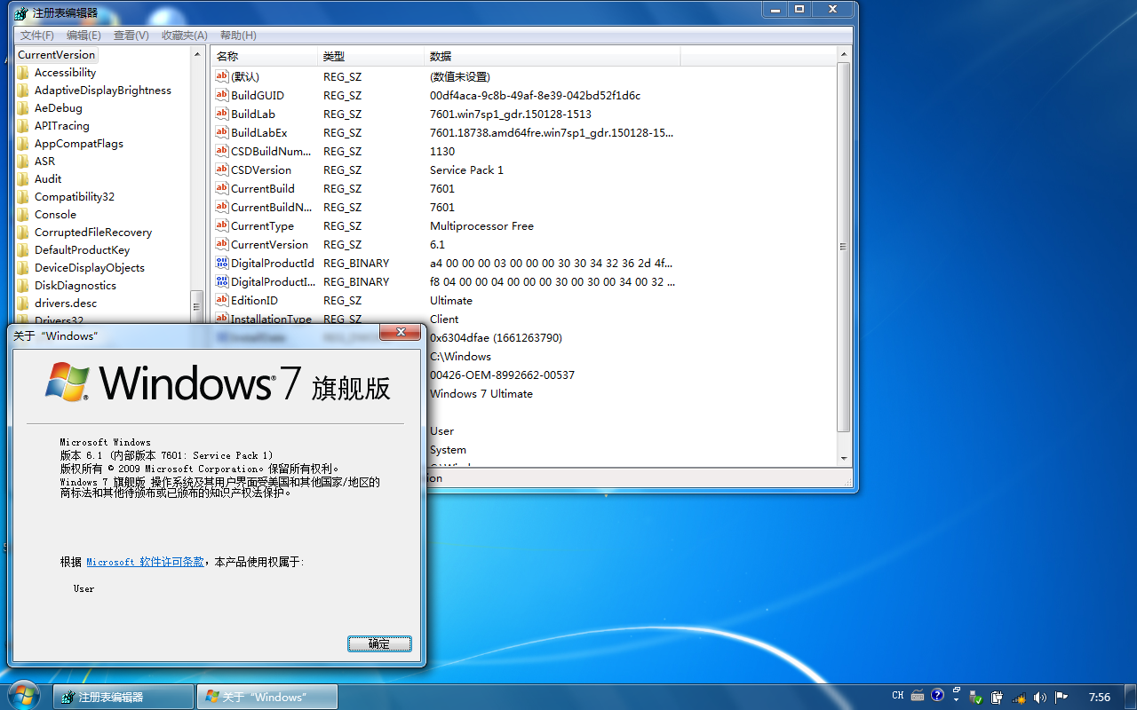
Task: Switch to 注册表编辑器 taskbar button
Action: point(123,697)
